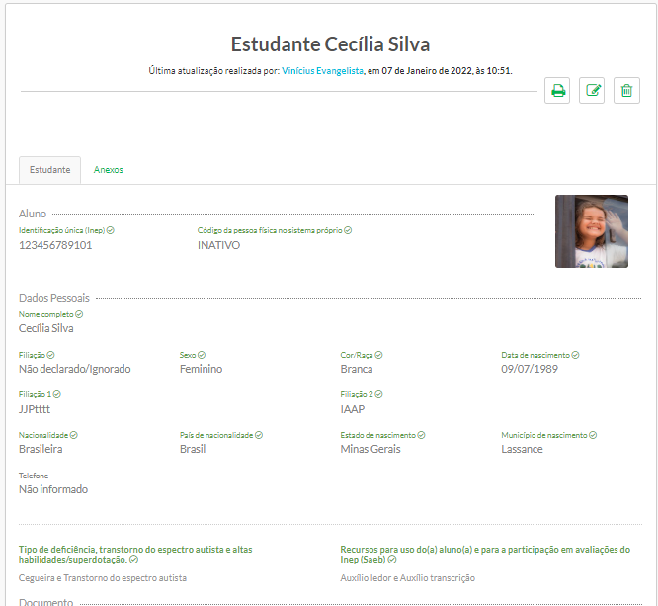Click check icon next to Sexo label
This screenshot has width=658, height=606.
[x=201, y=355]
